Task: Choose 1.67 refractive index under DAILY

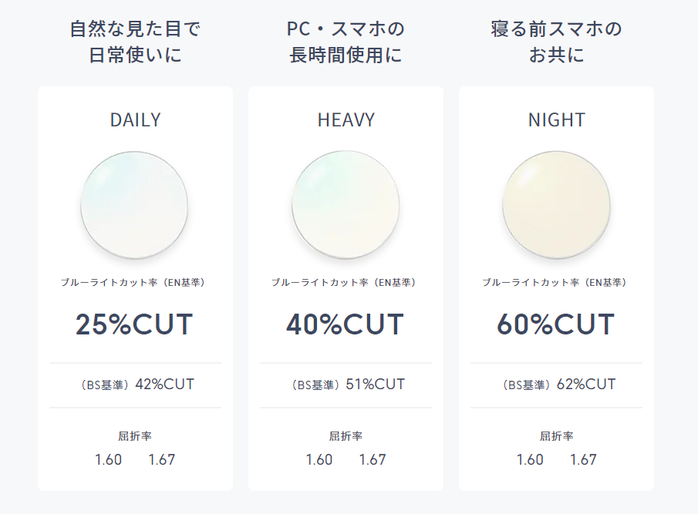Action: pos(162,459)
